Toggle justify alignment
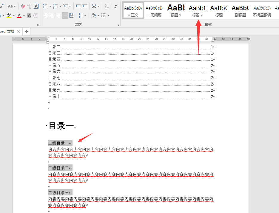This screenshot has height=213, width=279. pyautogui.click(x=65, y=15)
